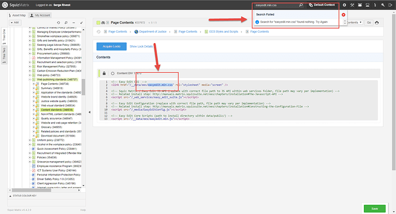
Task: Click the green Save button
Action: [375, 209]
